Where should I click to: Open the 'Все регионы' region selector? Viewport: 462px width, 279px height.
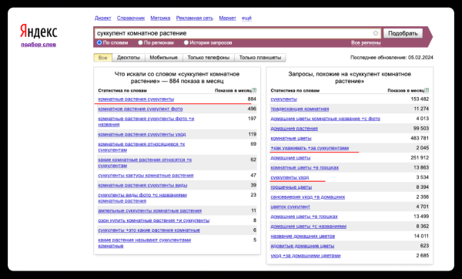pos(366,42)
